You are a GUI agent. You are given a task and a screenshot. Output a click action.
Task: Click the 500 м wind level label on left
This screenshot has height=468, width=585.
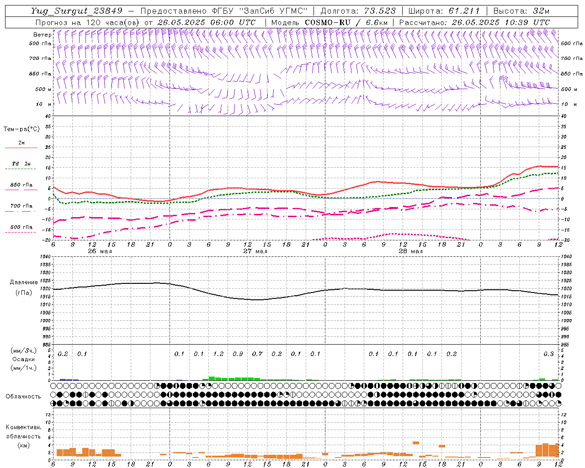pyautogui.click(x=43, y=90)
